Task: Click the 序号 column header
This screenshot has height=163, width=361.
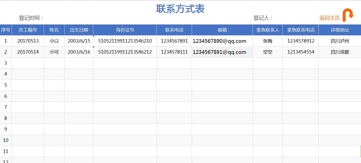Action: tap(6, 30)
